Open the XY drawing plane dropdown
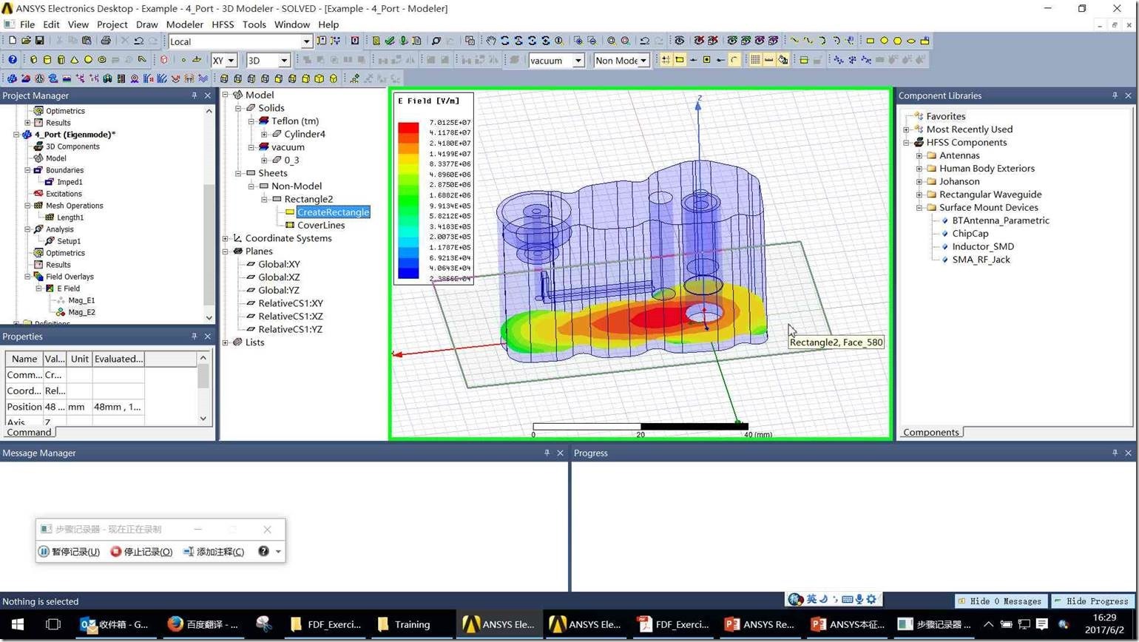Viewport: 1139px width, 642px height. point(231,61)
